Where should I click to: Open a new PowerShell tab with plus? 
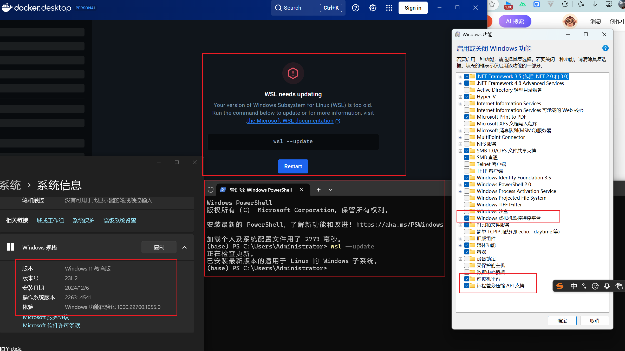tap(318, 190)
